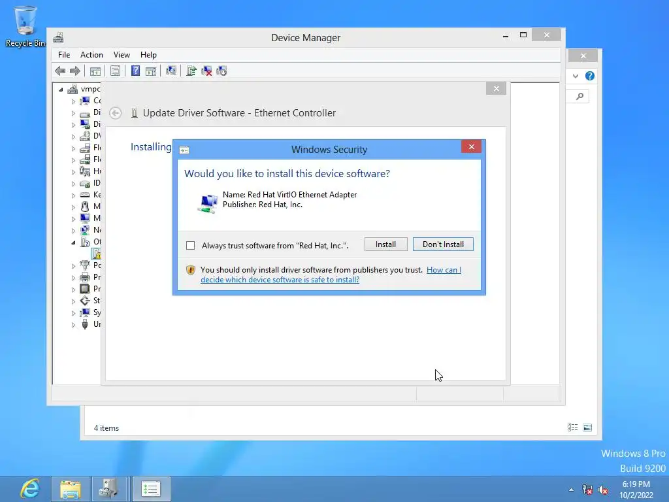Collapse the vmpc root tree node

coord(61,90)
